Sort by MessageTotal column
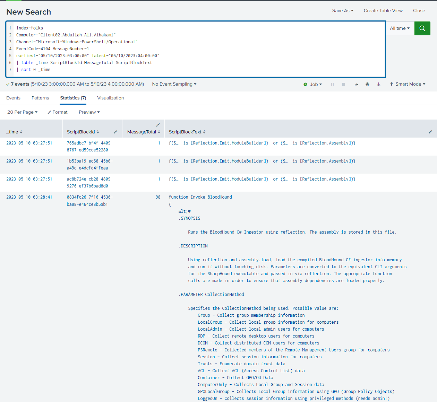Viewport: 437px width, 402px height. 144,132
